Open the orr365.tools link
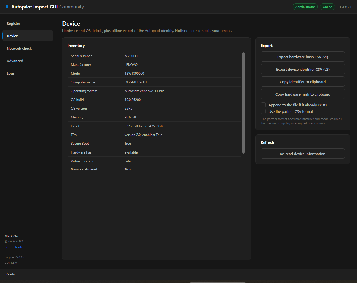Screen dimensions: 357x283 tap(14, 247)
